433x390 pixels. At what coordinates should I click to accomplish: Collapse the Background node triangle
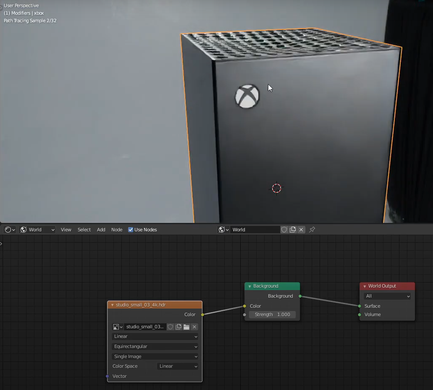[249, 286]
